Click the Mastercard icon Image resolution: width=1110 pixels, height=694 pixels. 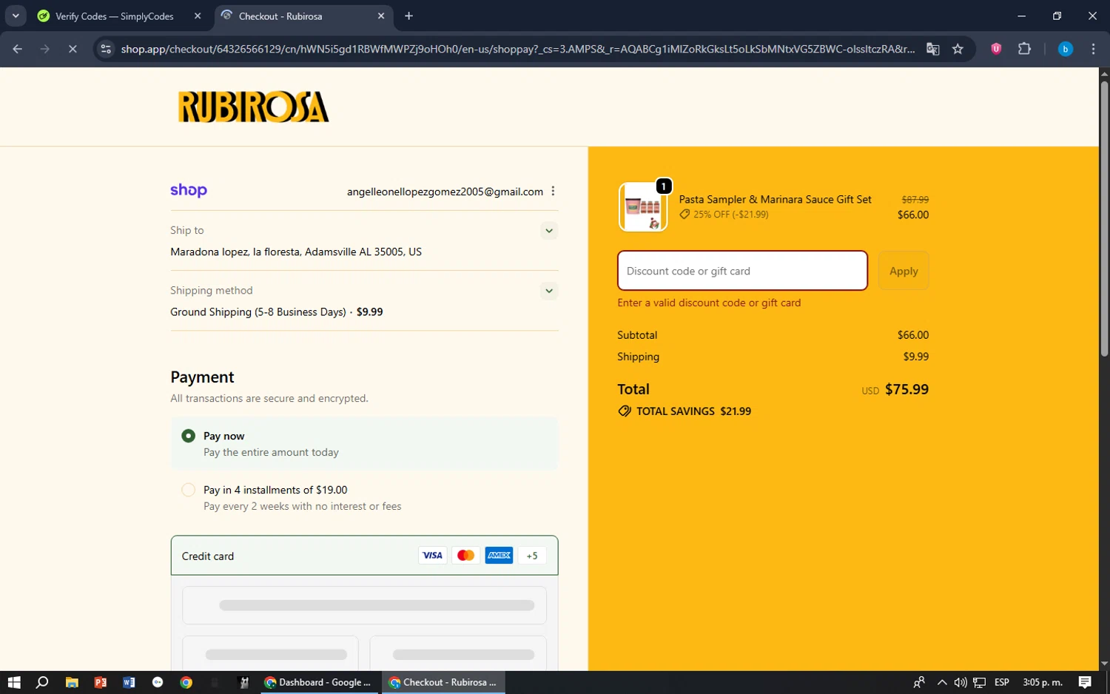click(x=465, y=556)
